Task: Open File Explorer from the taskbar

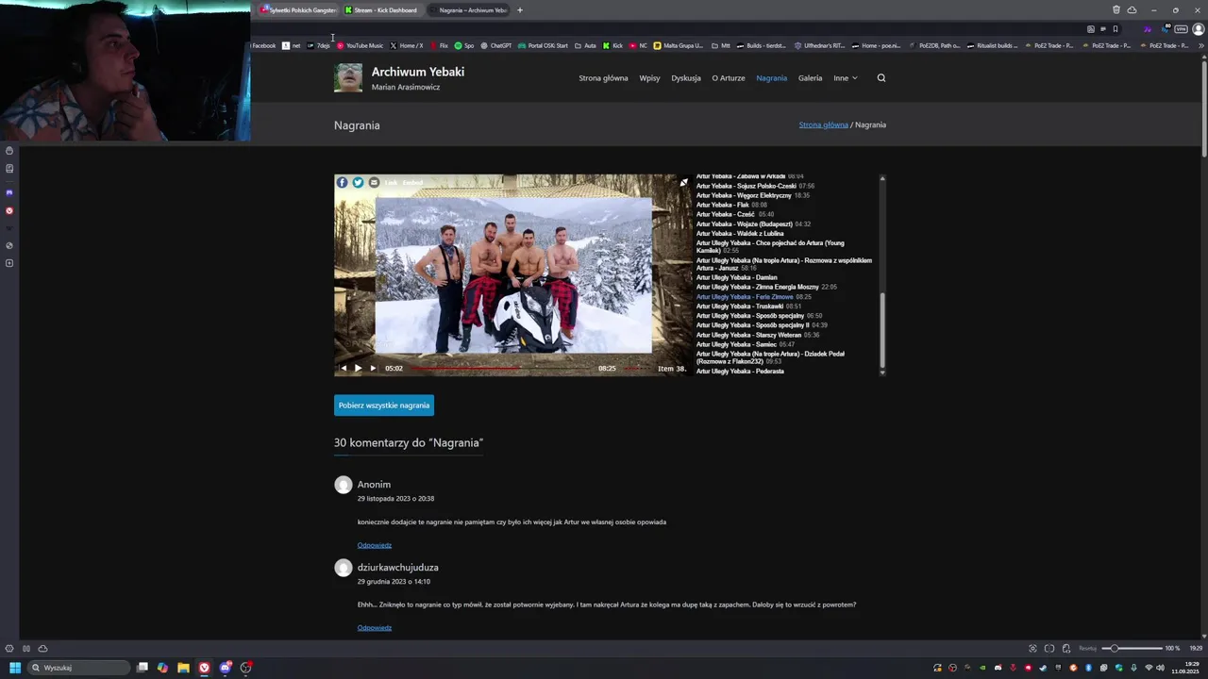Action: coord(183,668)
